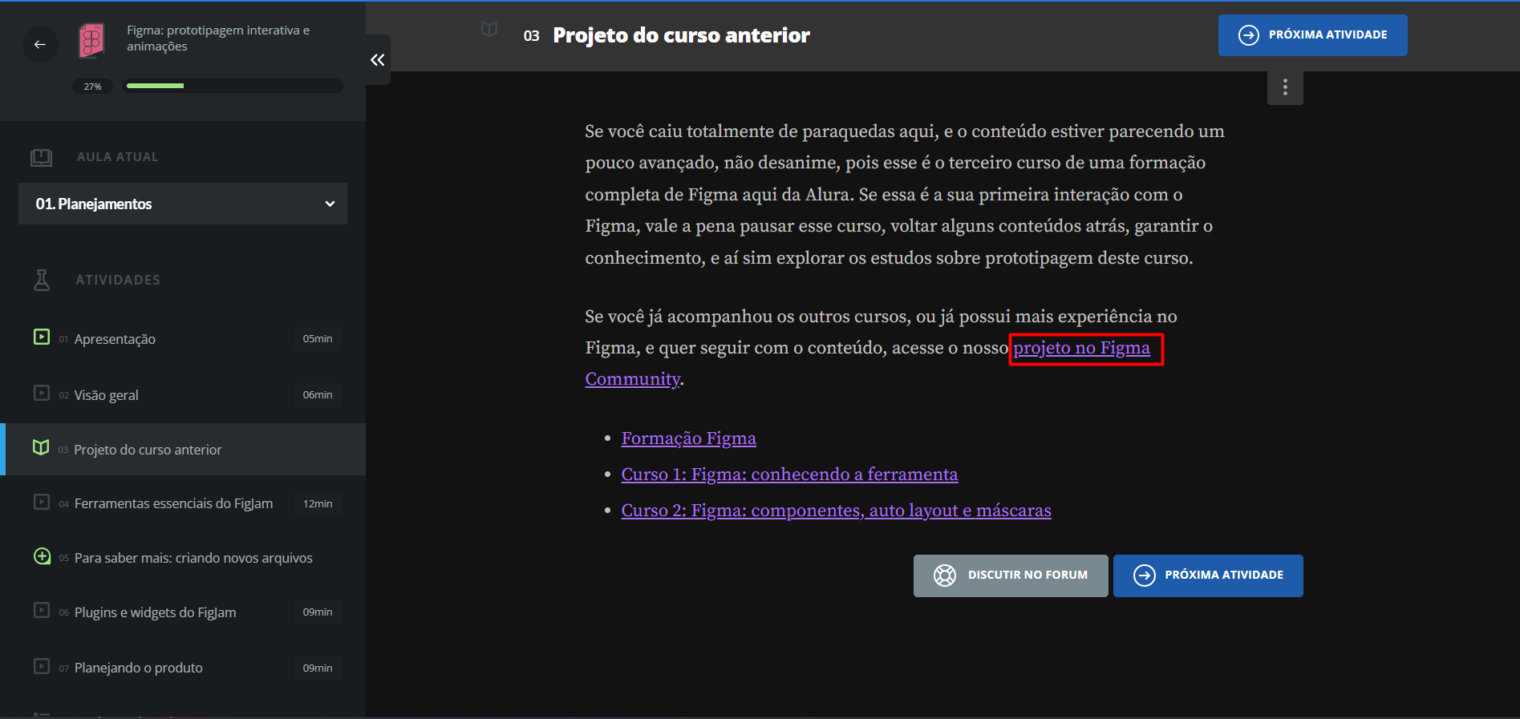This screenshot has width=1520, height=719.
Task: Expand the 01. Planejamentos lesson dropdown
Action: click(x=183, y=204)
